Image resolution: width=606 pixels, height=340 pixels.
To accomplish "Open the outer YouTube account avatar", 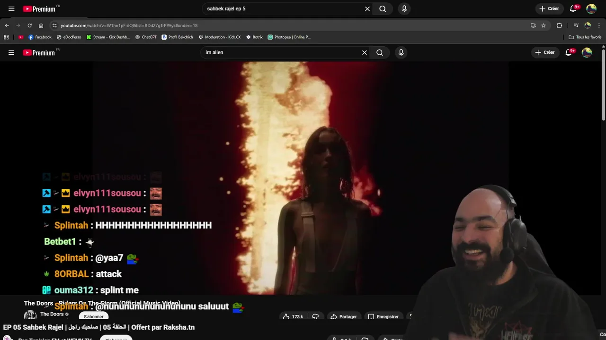I will [x=591, y=8].
